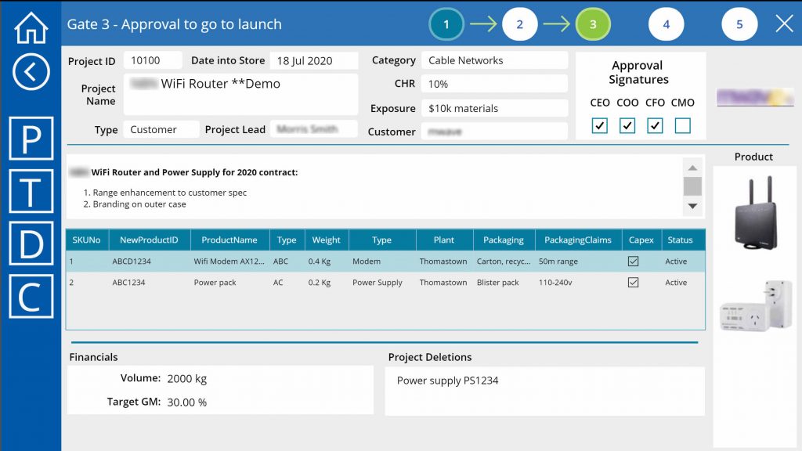Click the WiFi router product image
The width and height of the screenshot is (802, 451).
tap(756, 213)
